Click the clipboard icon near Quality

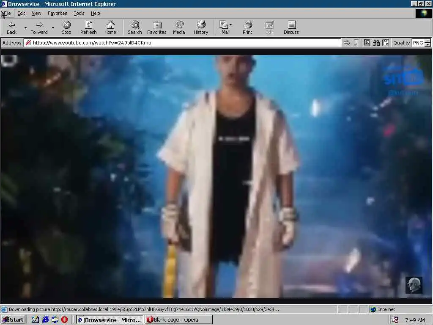click(386, 43)
